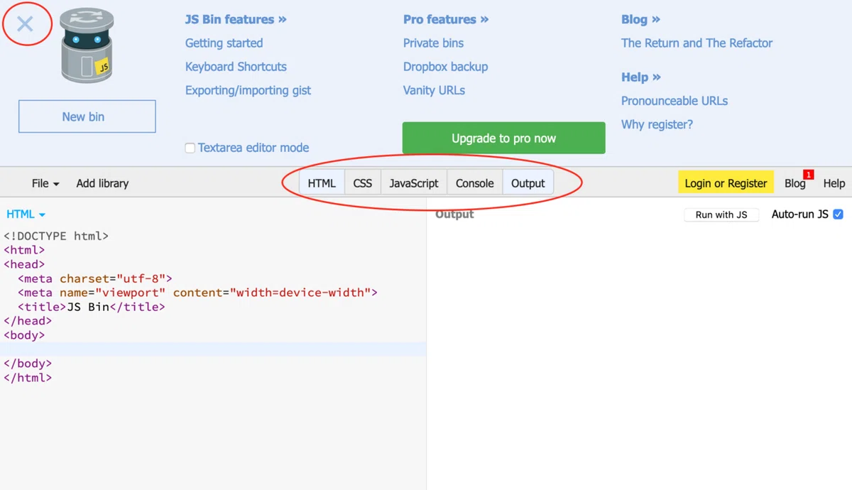
Task: Show the CSS panel tab
Action: [363, 183]
